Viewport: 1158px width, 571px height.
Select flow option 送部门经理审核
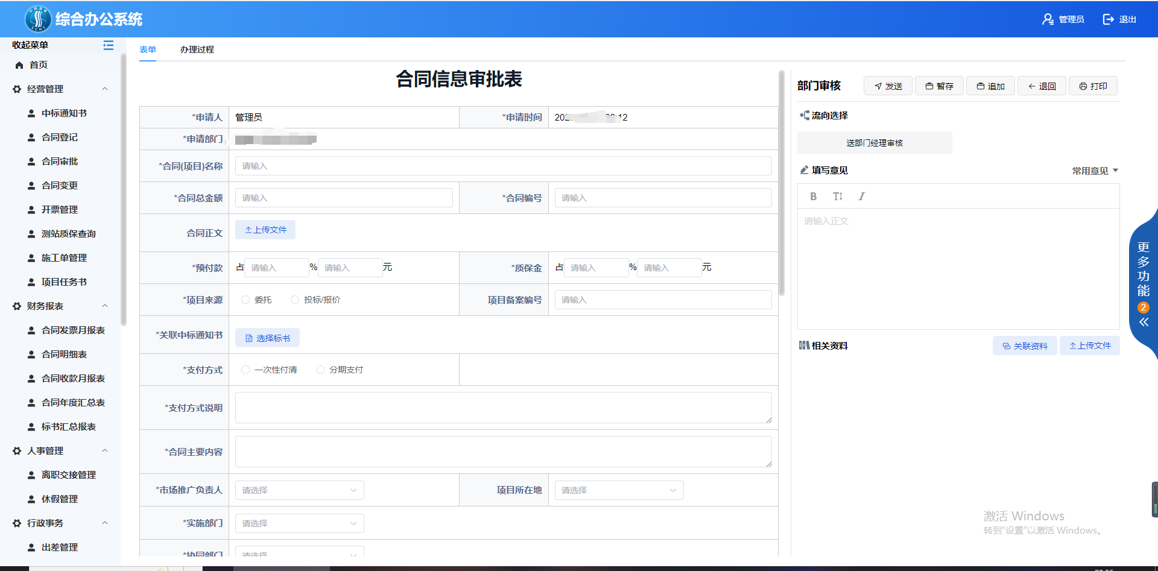pos(875,143)
